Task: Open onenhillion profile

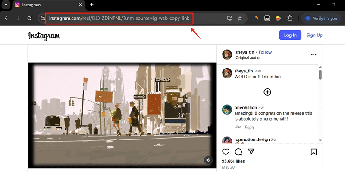Action: tap(245, 107)
